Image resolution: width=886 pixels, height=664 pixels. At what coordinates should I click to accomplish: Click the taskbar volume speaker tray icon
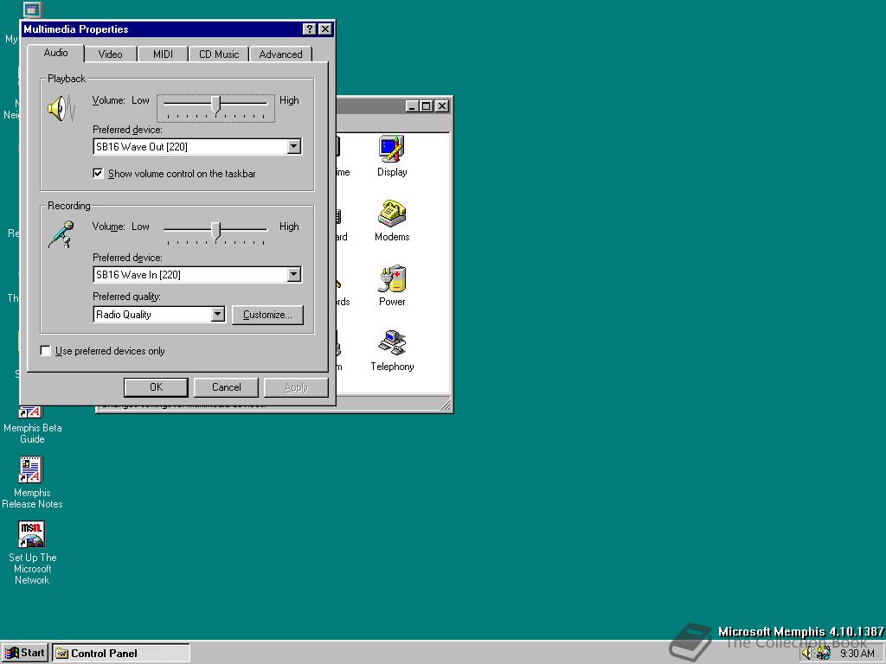point(807,654)
